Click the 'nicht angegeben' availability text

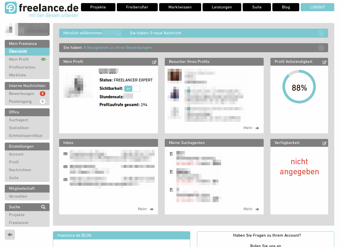[x=299, y=166]
